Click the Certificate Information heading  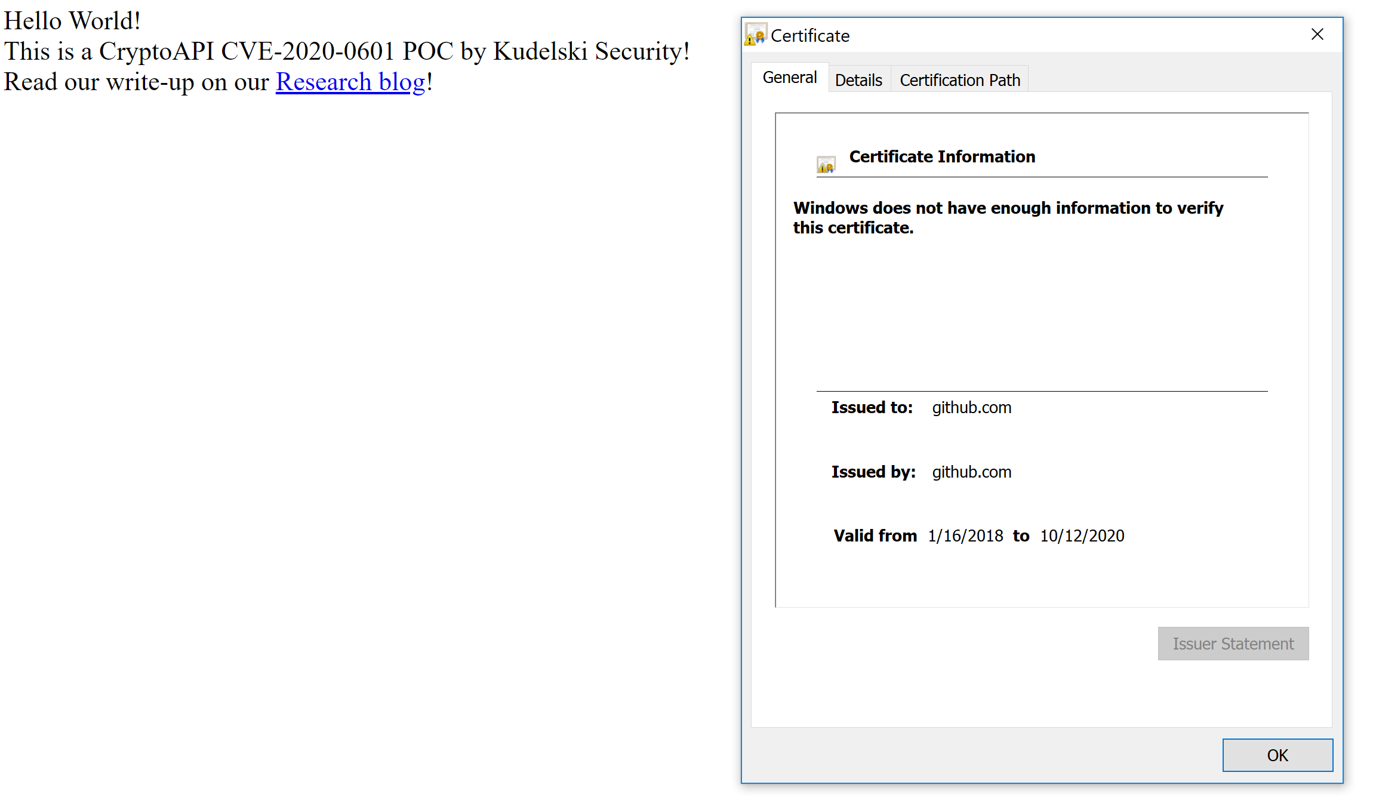[x=942, y=156]
